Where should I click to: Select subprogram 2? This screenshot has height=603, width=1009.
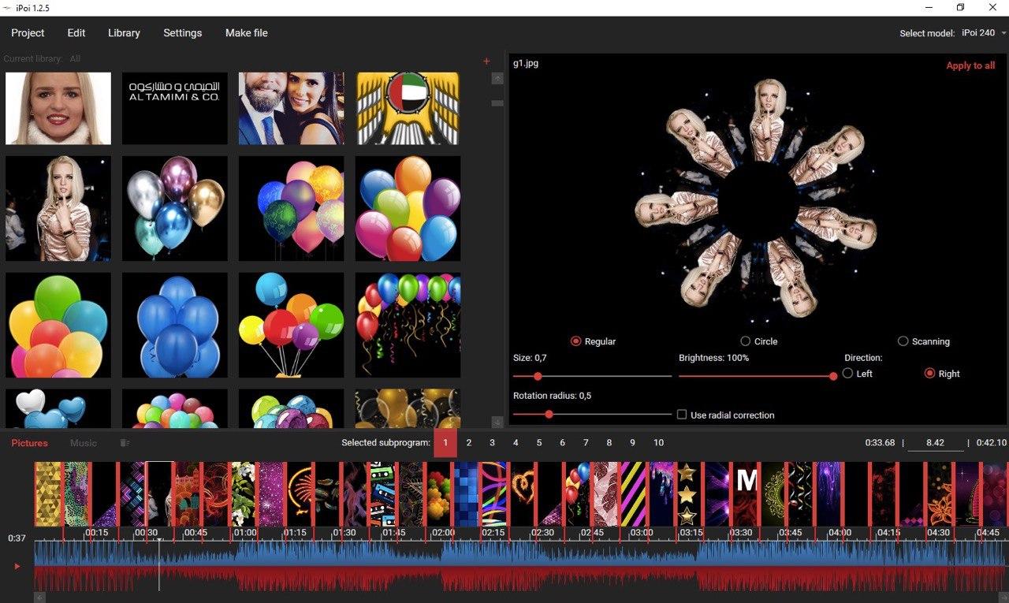click(x=469, y=443)
